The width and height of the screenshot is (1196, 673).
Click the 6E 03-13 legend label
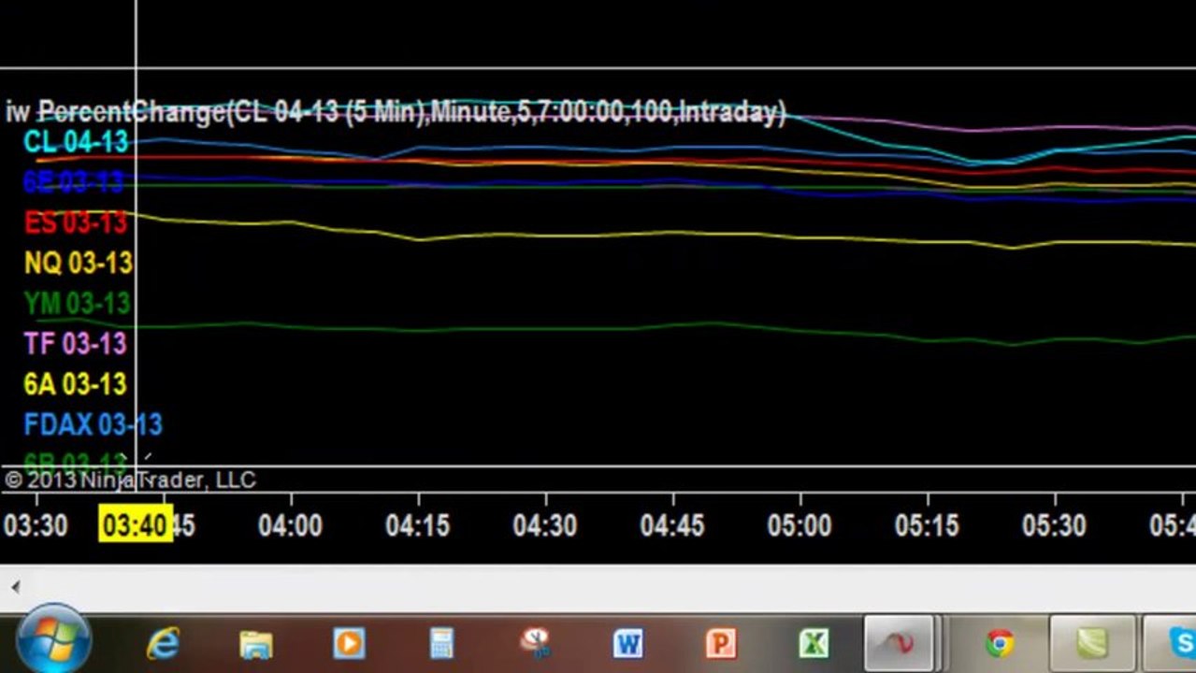(73, 182)
